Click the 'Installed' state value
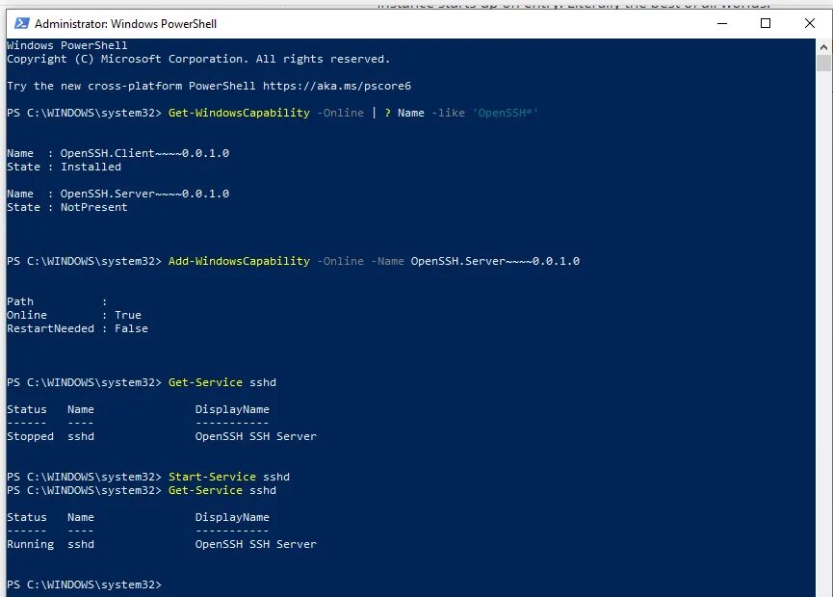This screenshot has width=833, height=597. (91, 167)
